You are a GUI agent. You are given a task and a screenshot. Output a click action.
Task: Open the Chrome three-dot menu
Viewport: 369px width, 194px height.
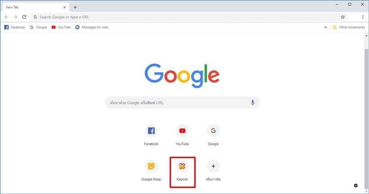[363, 17]
